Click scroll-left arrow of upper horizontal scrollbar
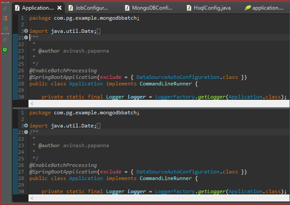The image size is (290, 205). click(x=32, y=103)
